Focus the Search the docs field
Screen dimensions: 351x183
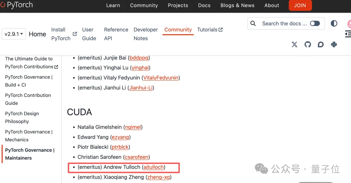(286, 23)
